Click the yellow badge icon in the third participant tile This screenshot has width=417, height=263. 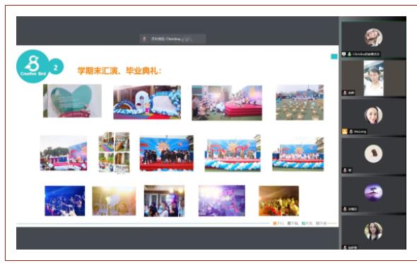[x=345, y=131]
